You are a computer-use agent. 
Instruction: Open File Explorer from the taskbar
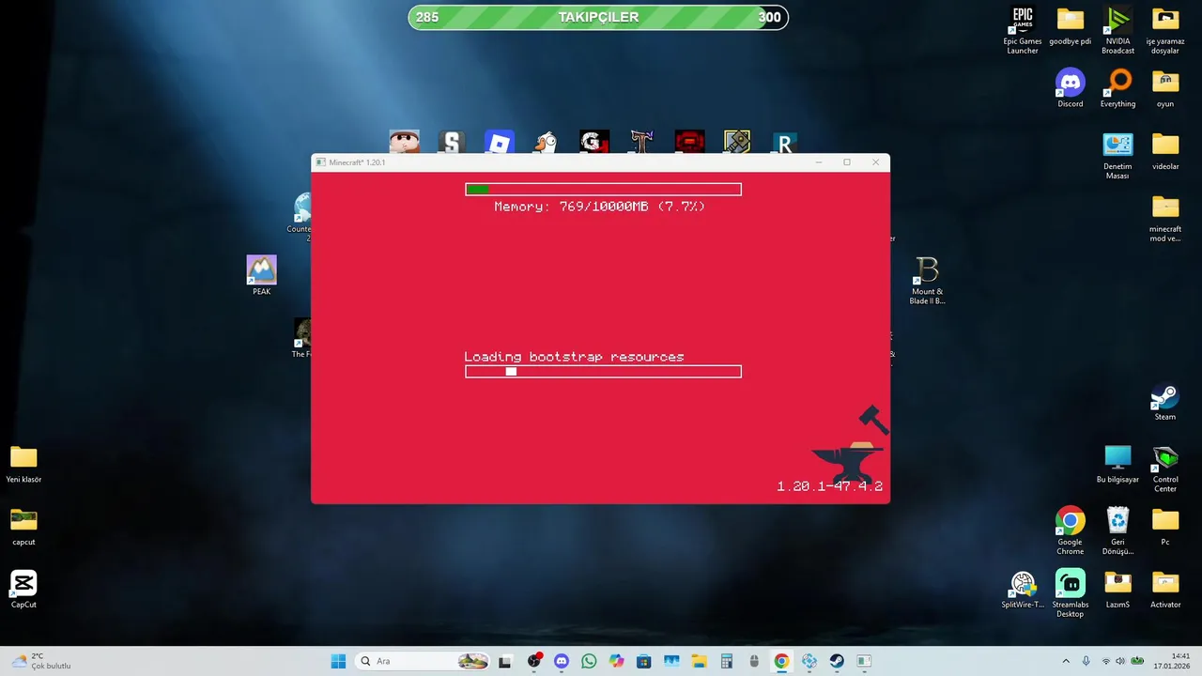point(699,661)
